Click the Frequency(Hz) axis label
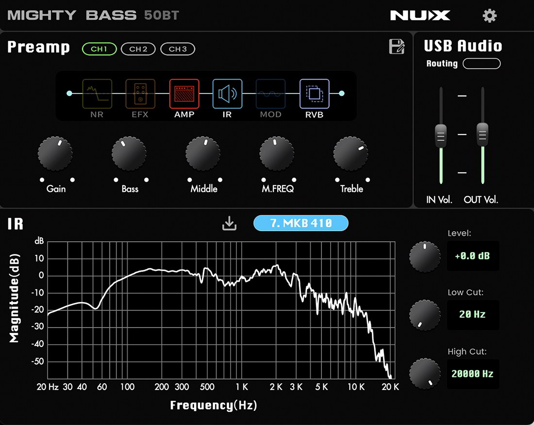534x425 pixels. click(x=214, y=405)
